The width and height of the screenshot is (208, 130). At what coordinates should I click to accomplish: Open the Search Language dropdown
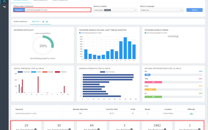tap(162, 10)
